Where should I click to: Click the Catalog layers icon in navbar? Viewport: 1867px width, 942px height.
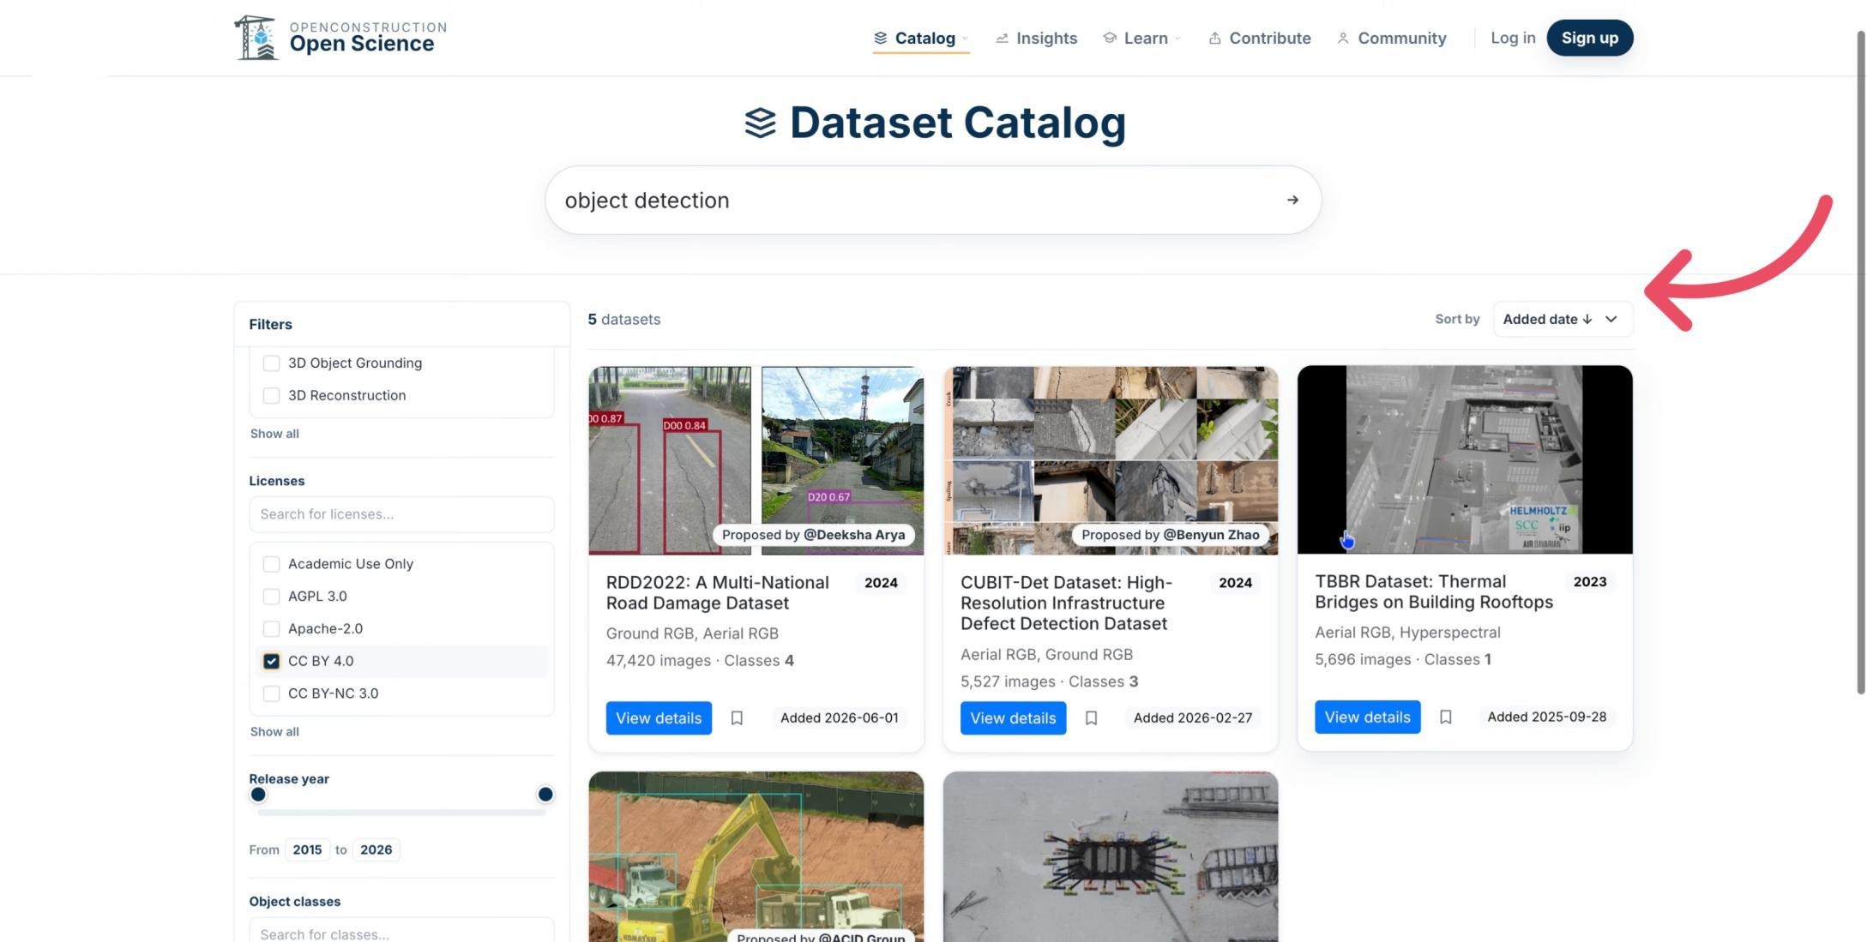tap(880, 38)
